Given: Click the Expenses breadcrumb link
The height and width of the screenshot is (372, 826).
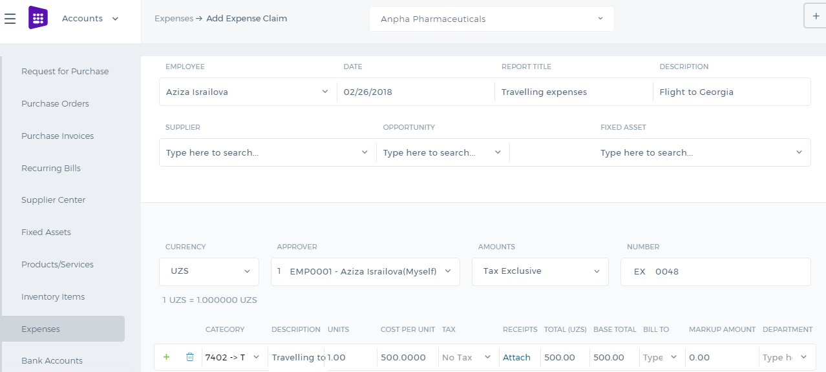Looking at the screenshot, I should point(174,19).
